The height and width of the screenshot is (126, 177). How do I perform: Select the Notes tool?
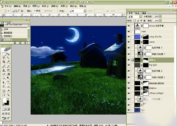4,91
